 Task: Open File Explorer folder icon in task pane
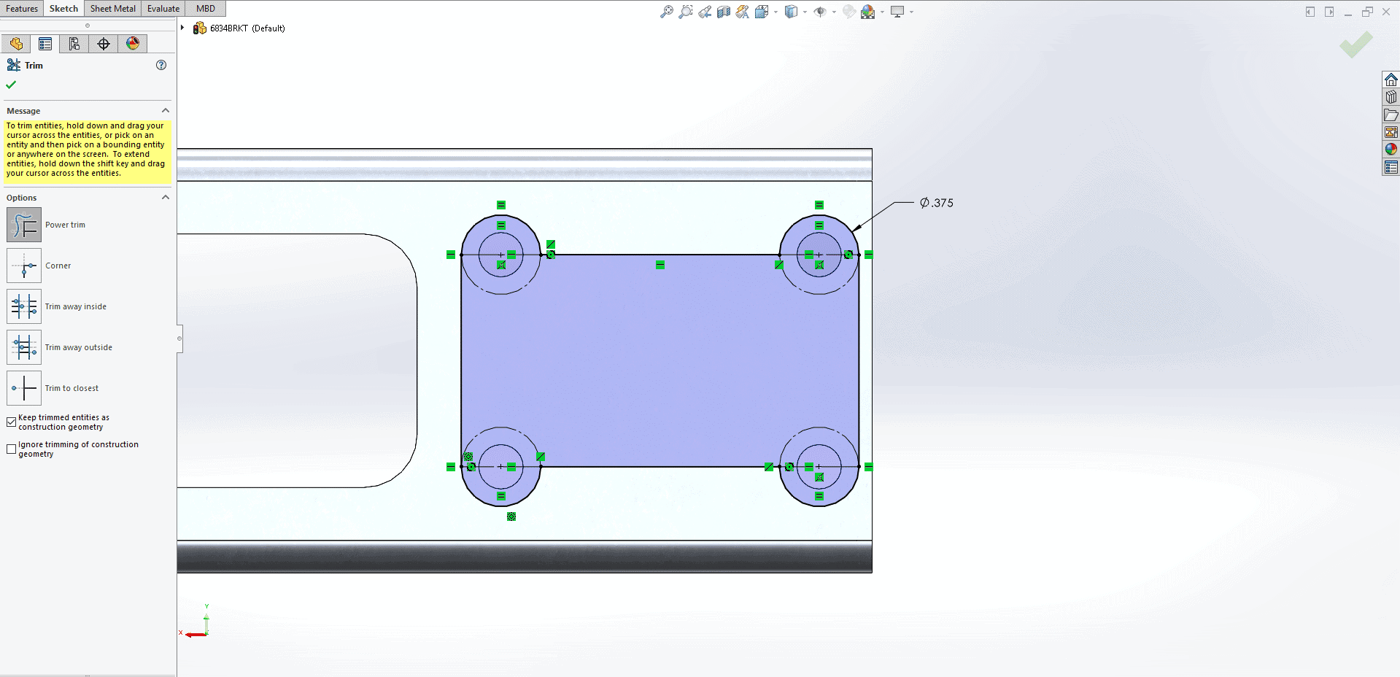pyautogui.click(x=1391, y=115)
